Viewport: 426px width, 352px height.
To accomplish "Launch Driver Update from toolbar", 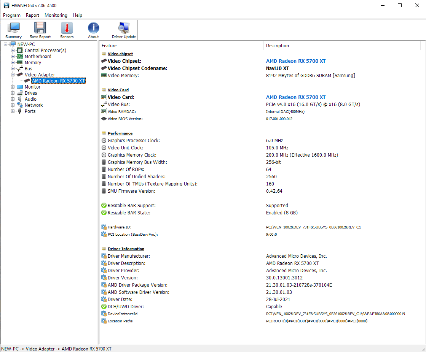I will click(124, 30).
